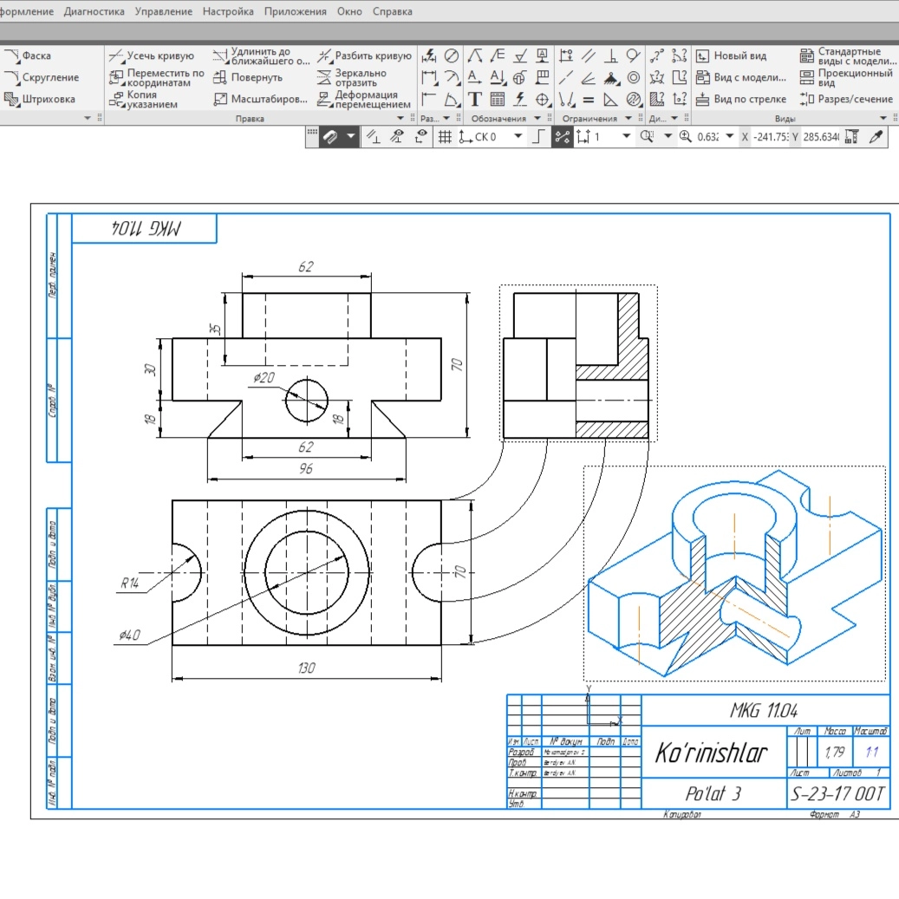
Task: Open the zoom scale 0.63 dropdown
Action: point(729,137)
